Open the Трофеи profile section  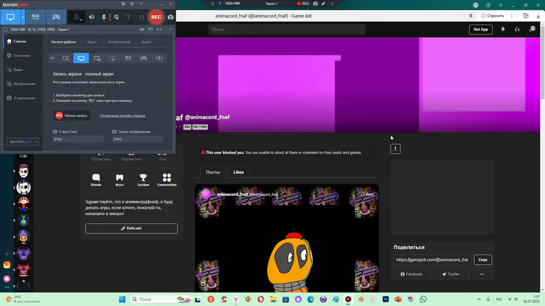point(143,180)
